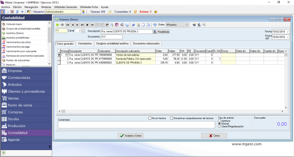Open the Fecha 347 date dropdown

(x=288, y=37)
